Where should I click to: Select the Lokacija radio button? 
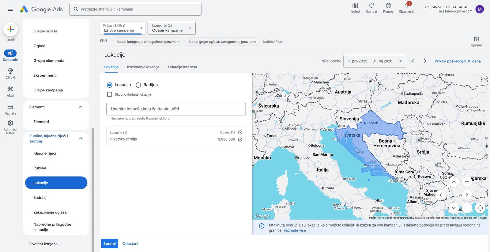click(109, 85)
